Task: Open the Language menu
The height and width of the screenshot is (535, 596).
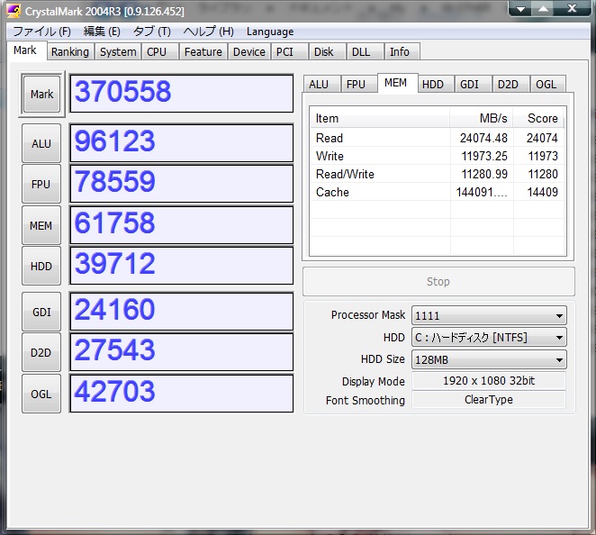Action: [x=270, y=32]
